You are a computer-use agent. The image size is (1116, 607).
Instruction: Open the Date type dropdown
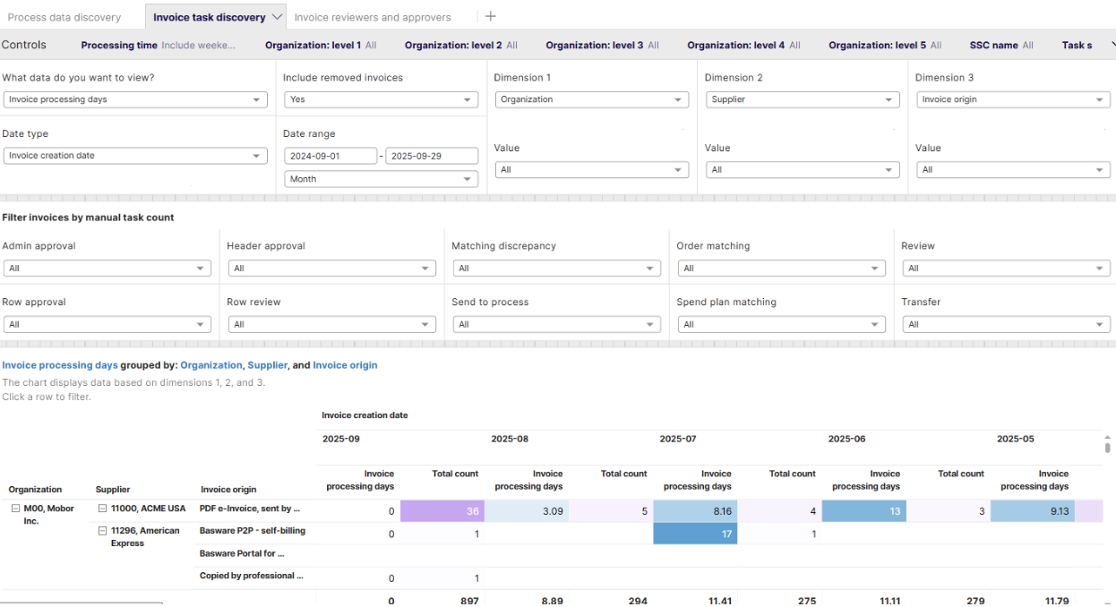(x=135, y=155)
